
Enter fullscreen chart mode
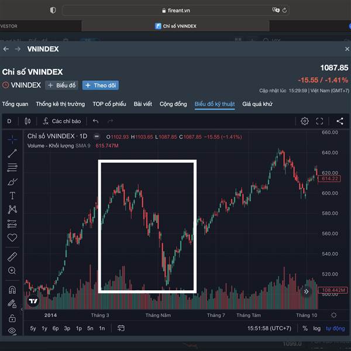(x=319, y=121)
